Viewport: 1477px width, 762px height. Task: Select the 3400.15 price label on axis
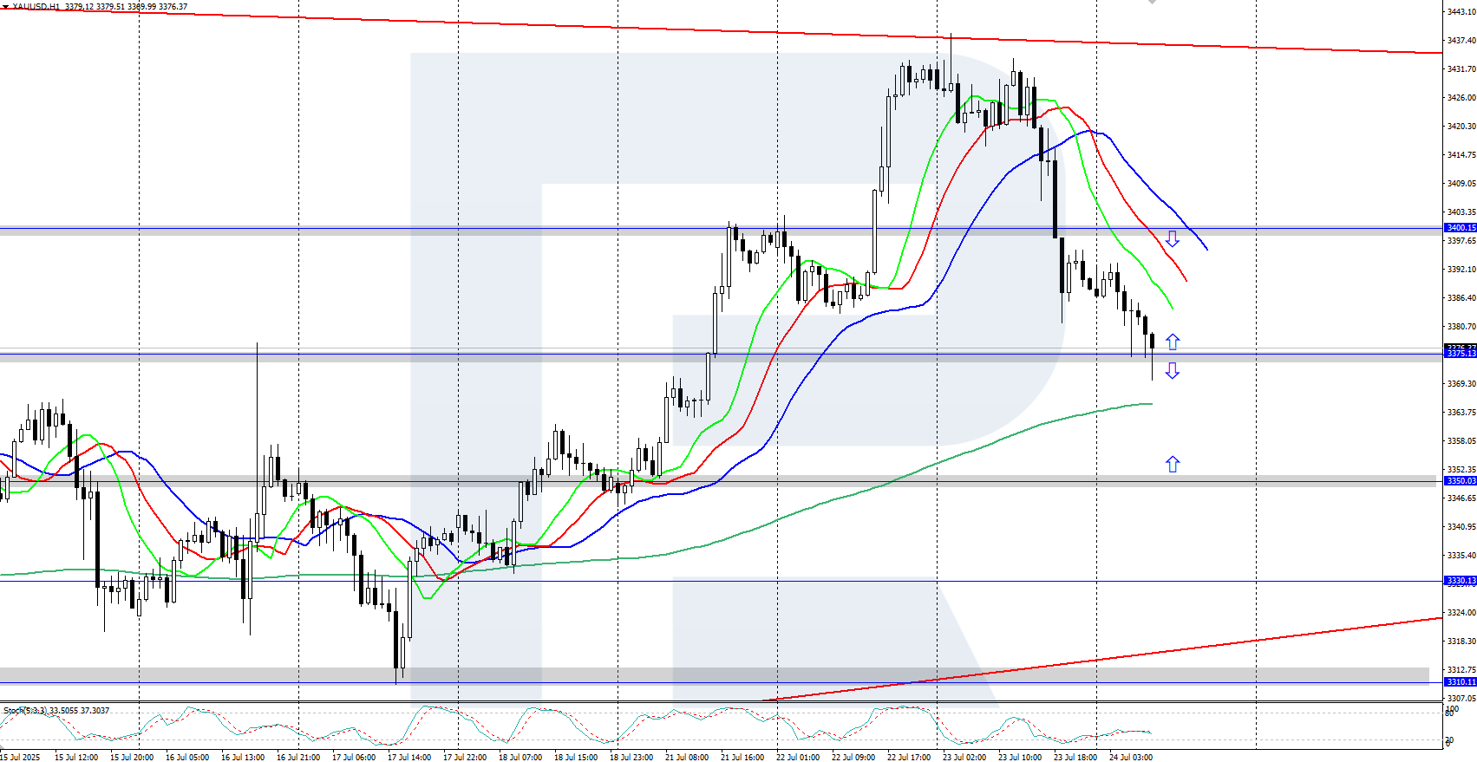point(1460,228)
